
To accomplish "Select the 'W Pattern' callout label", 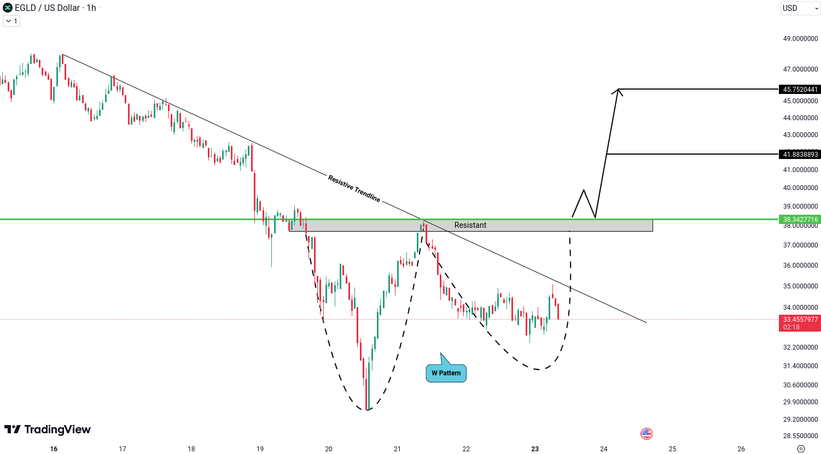I will click(x=446, y=373).
